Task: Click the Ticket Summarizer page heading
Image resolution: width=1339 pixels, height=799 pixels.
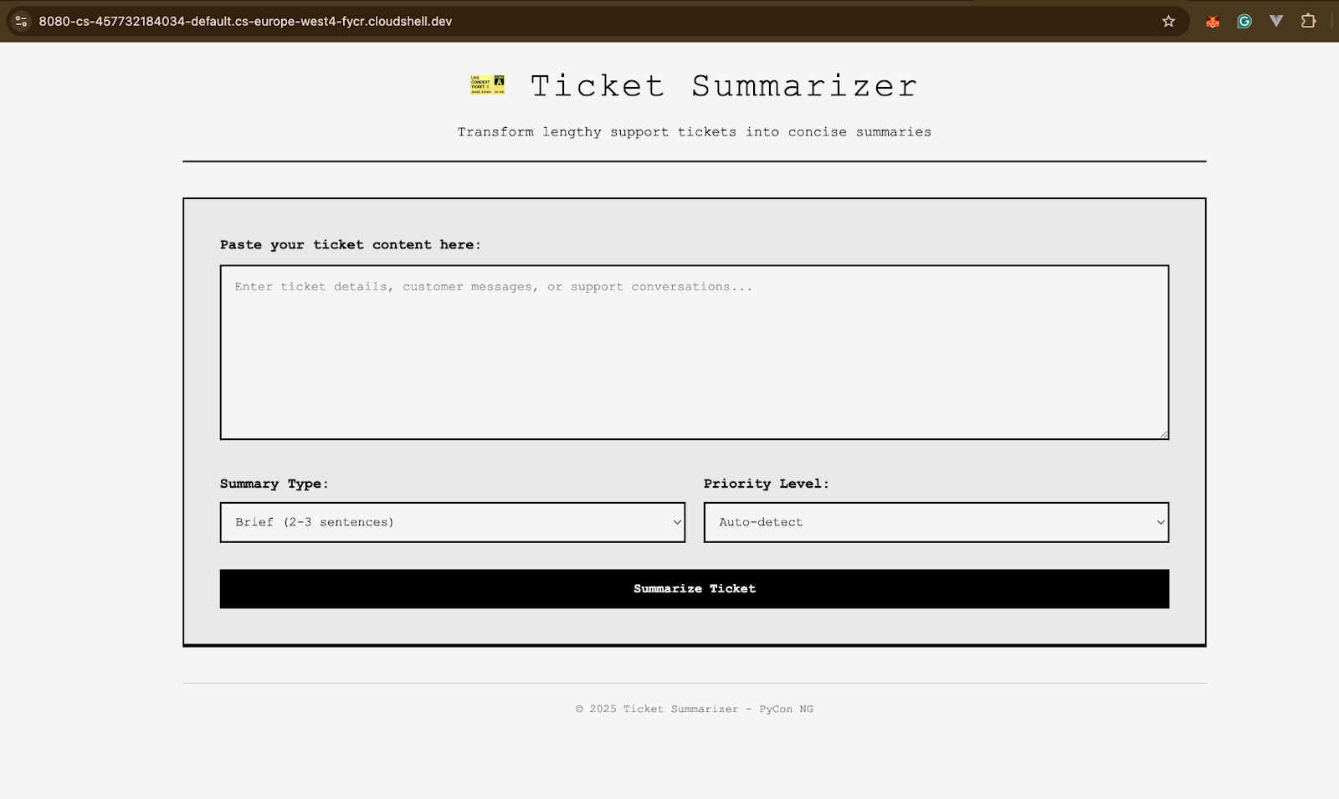Action: click(723, 86)
